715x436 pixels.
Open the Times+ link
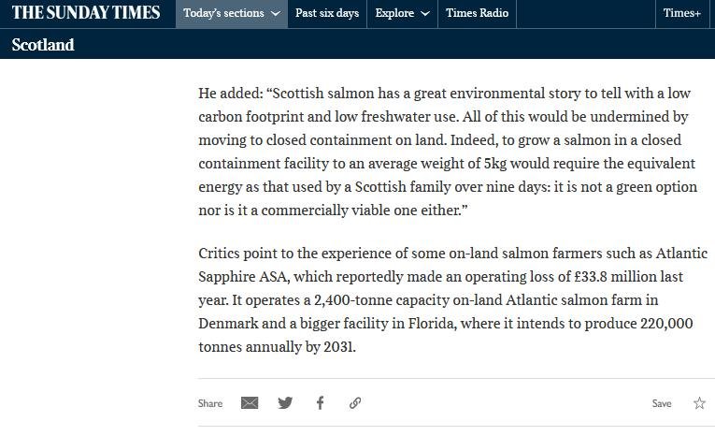point(681,14)
